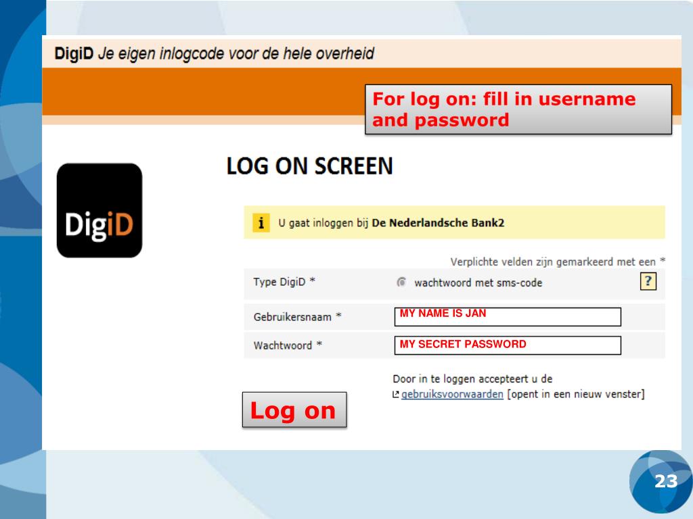Viewport: 693px width, 519px height.
Task: Open the question mark help icon
Action: coord(648,281)
